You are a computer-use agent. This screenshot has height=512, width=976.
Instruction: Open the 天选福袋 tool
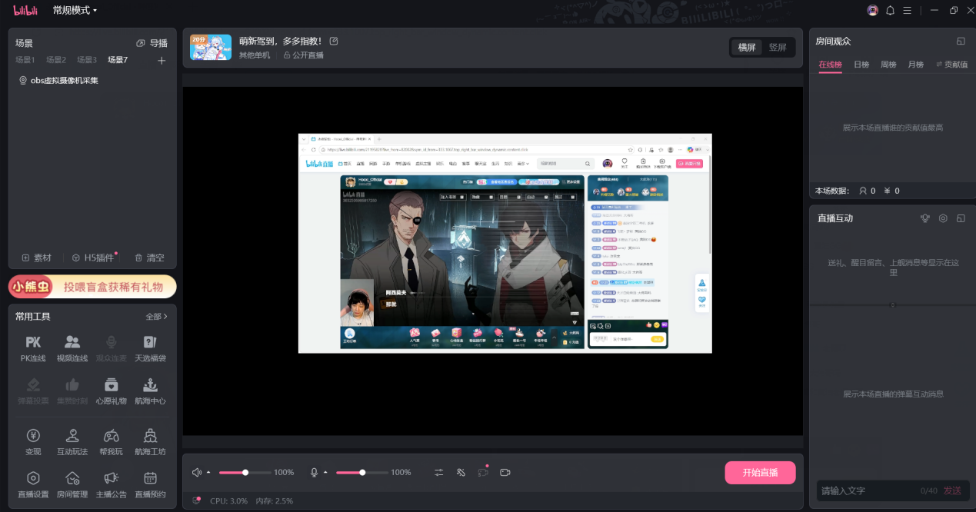pyautogui.click(x=150, y=348)
